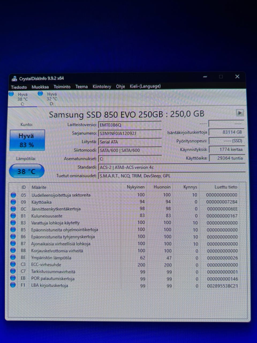Open the Kieli-(Language) menu
257x343 pixels.
pos(145,86)
